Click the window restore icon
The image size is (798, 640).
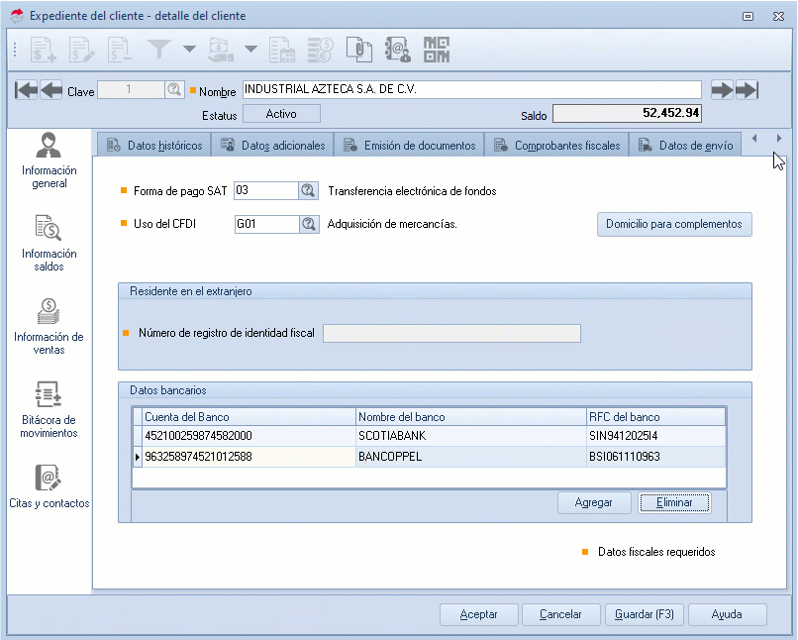pos(748,16)
